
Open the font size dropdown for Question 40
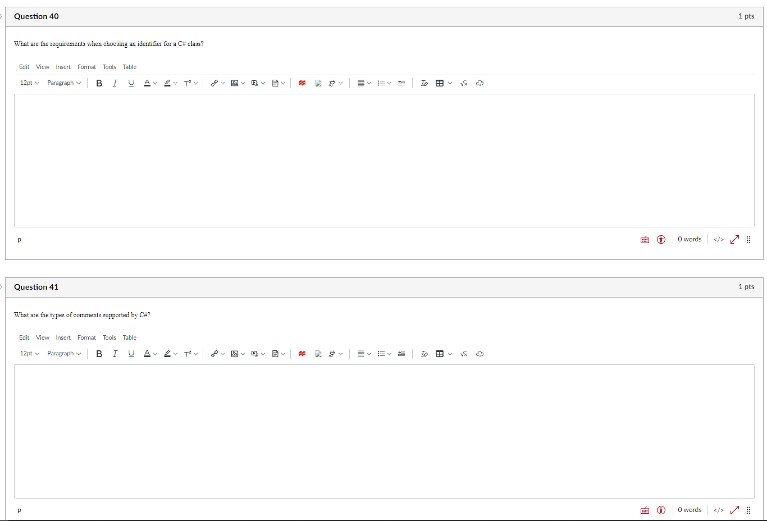pyautogui.click(x=29, y=83)
